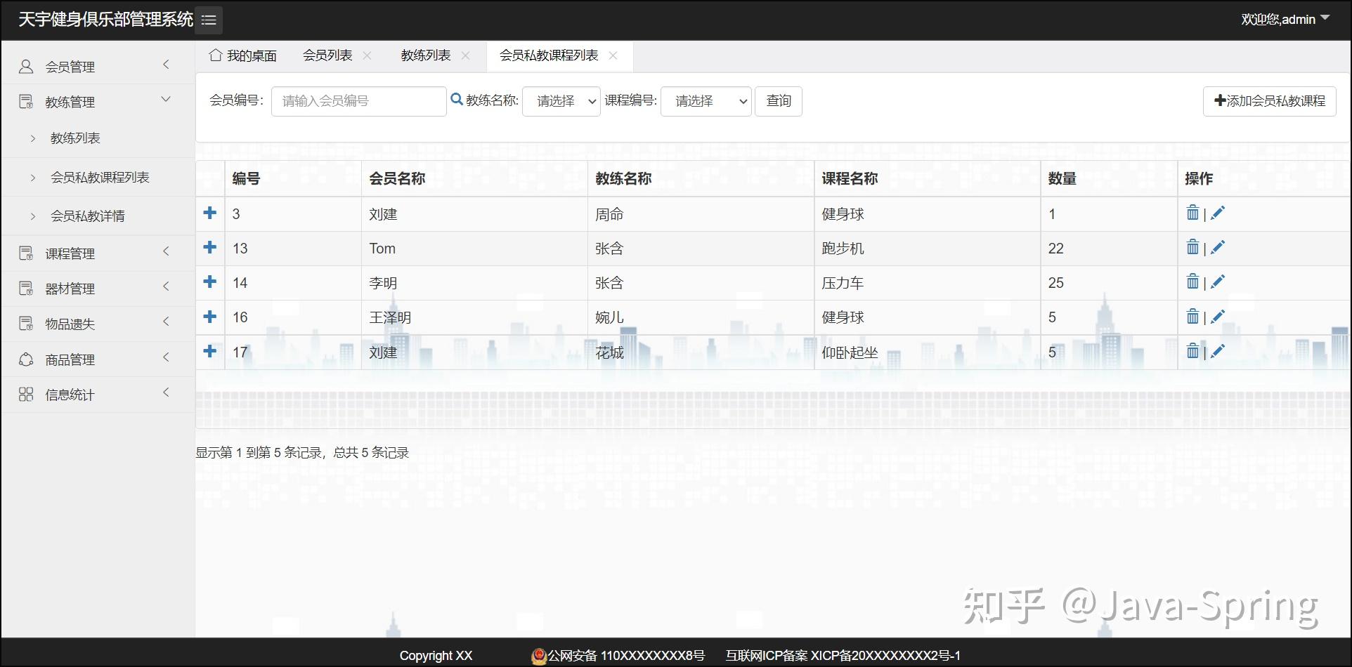
Task: Click the 会员管理 sidebar icon
Action: pos(26,65)
